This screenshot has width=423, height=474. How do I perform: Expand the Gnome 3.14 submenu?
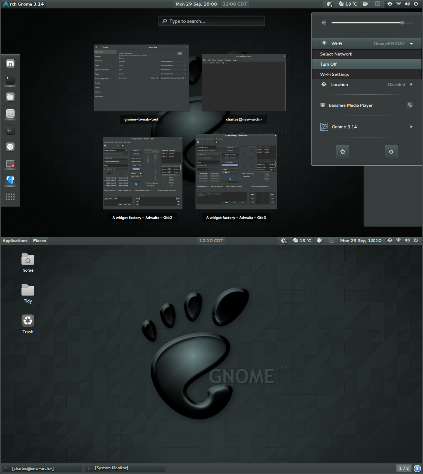click(x=411, y=127)
